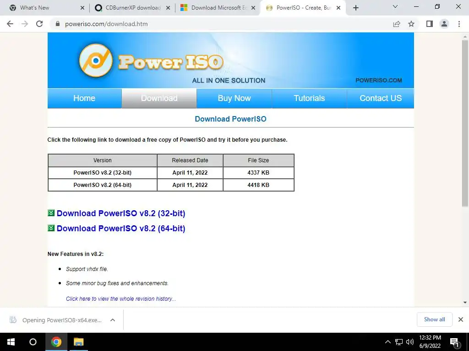This screenshot has height=351, width=469.
Task: Click the volume speaker tray icon
Action: [x=410, y=342]
